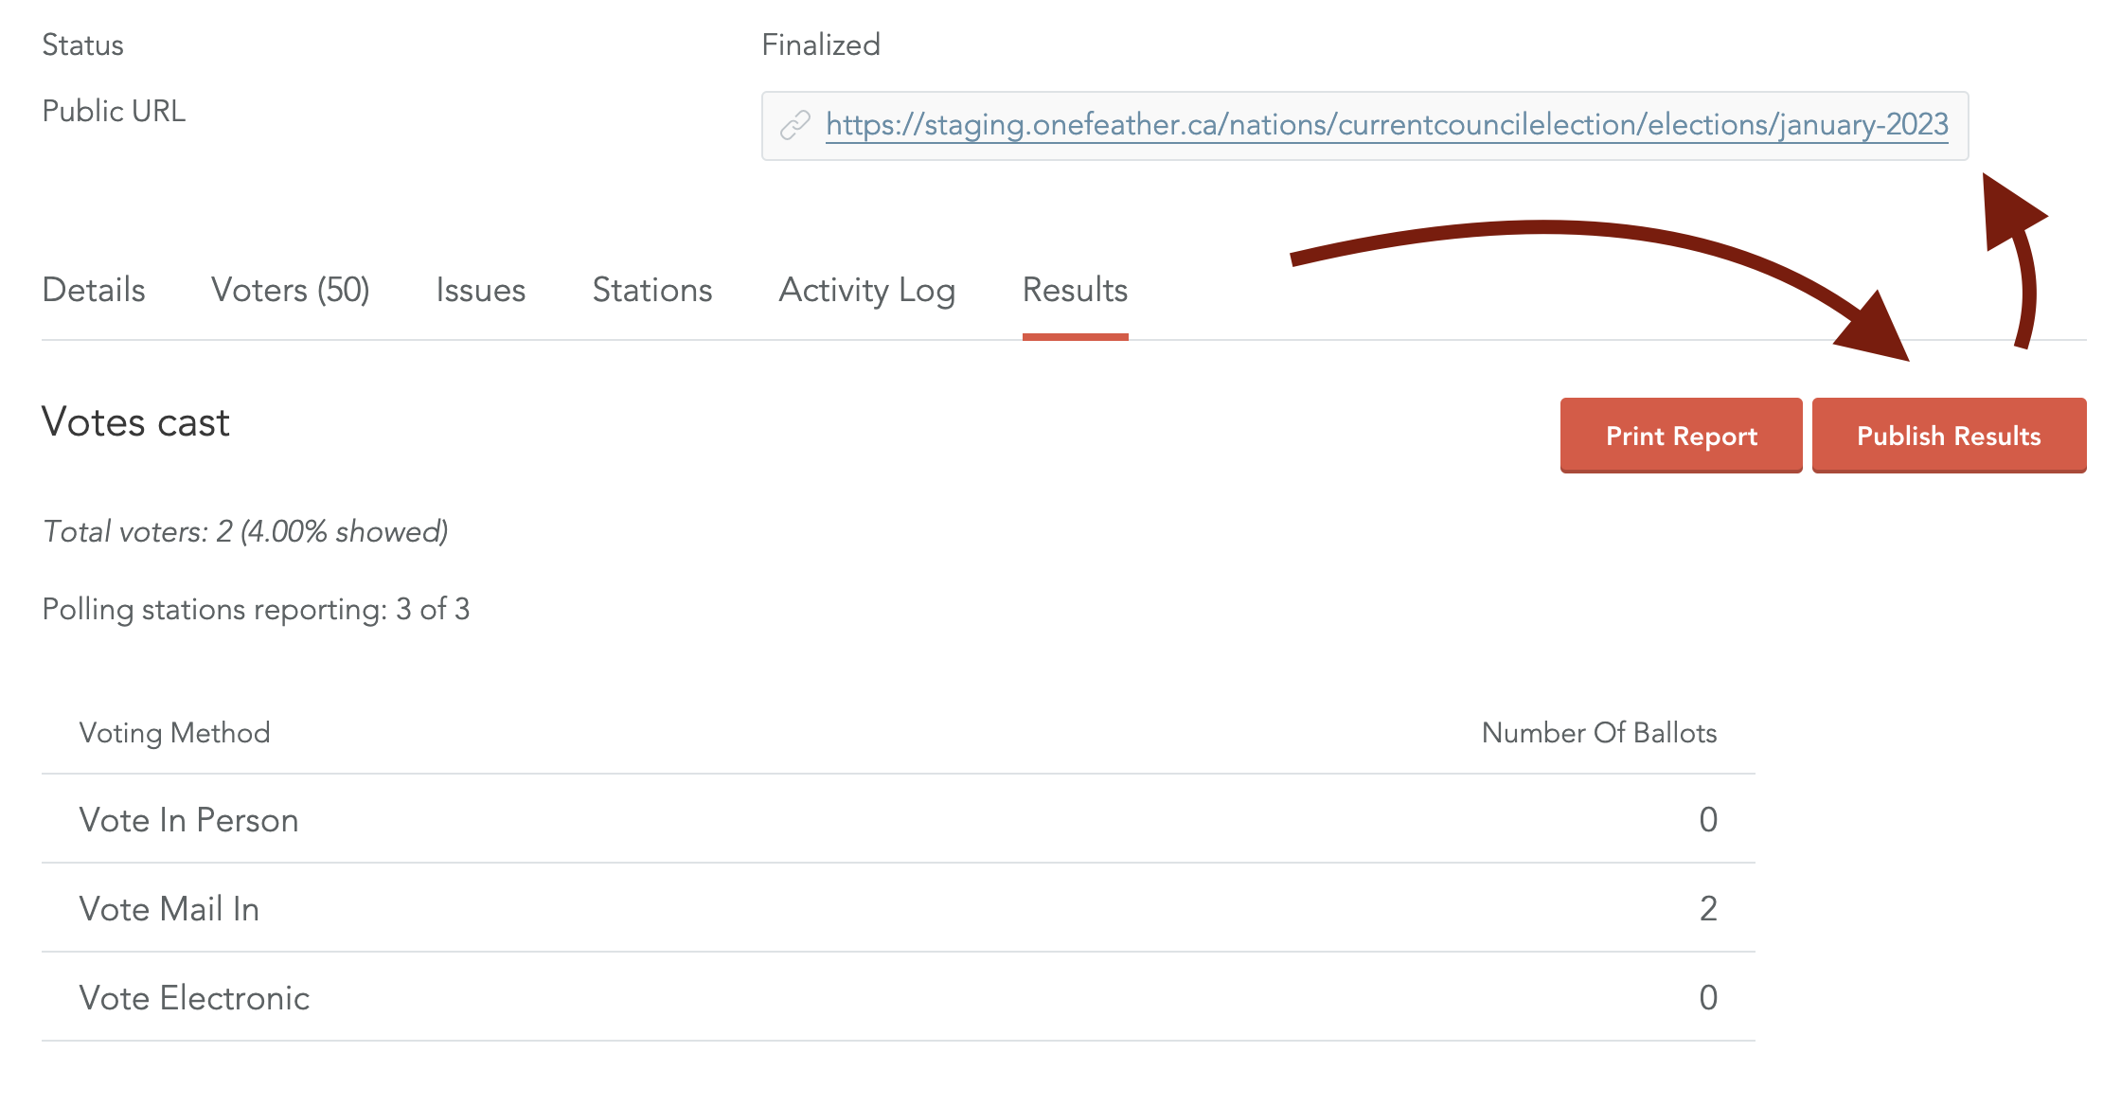
Task: Select the 'Vote Electronic' row label
Action: click(x=195, y=997)
